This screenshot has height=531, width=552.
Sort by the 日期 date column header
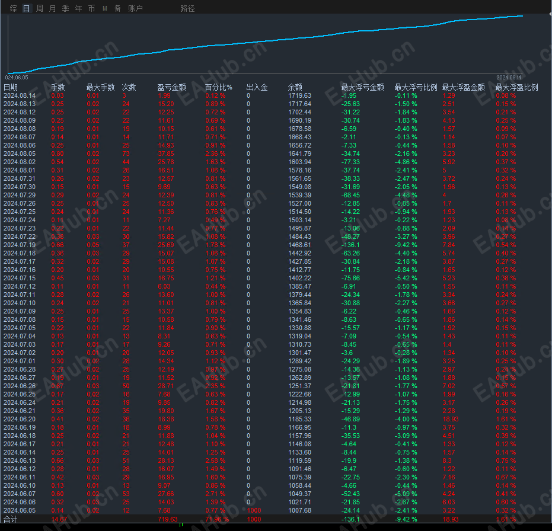pos(11,87)
